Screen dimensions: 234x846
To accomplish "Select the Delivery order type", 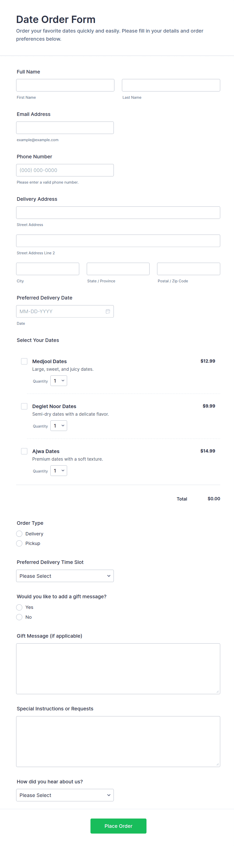I will [x=19, y=534].
